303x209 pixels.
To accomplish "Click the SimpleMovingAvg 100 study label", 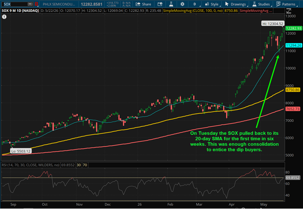I will (x=192, y=11).
